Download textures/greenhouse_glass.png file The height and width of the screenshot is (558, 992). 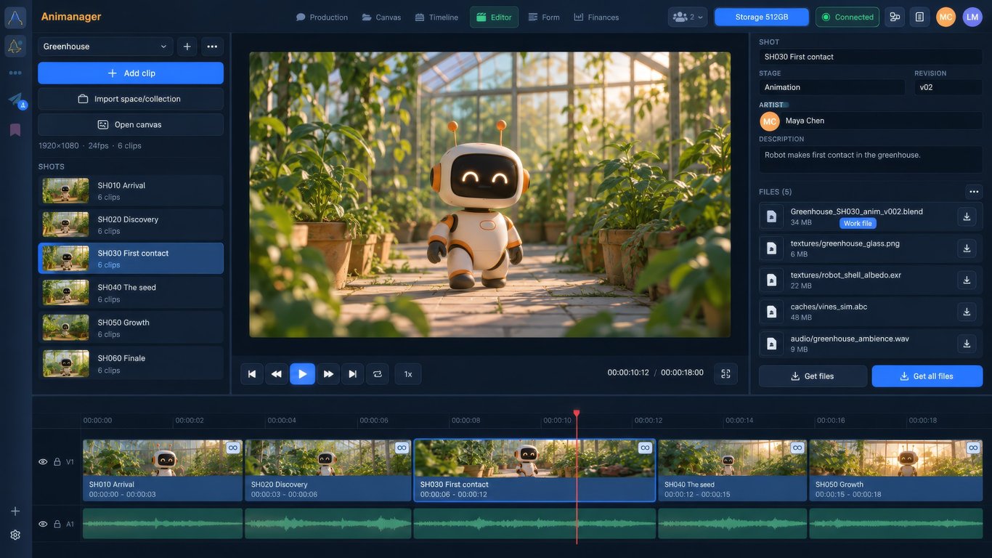coord(967,248)
